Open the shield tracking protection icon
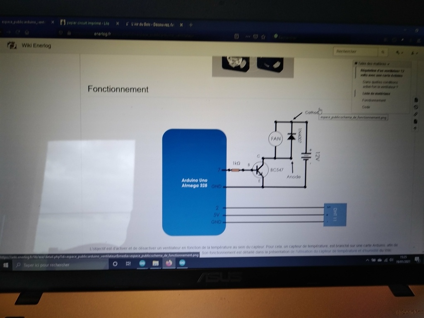 point(60,33)
